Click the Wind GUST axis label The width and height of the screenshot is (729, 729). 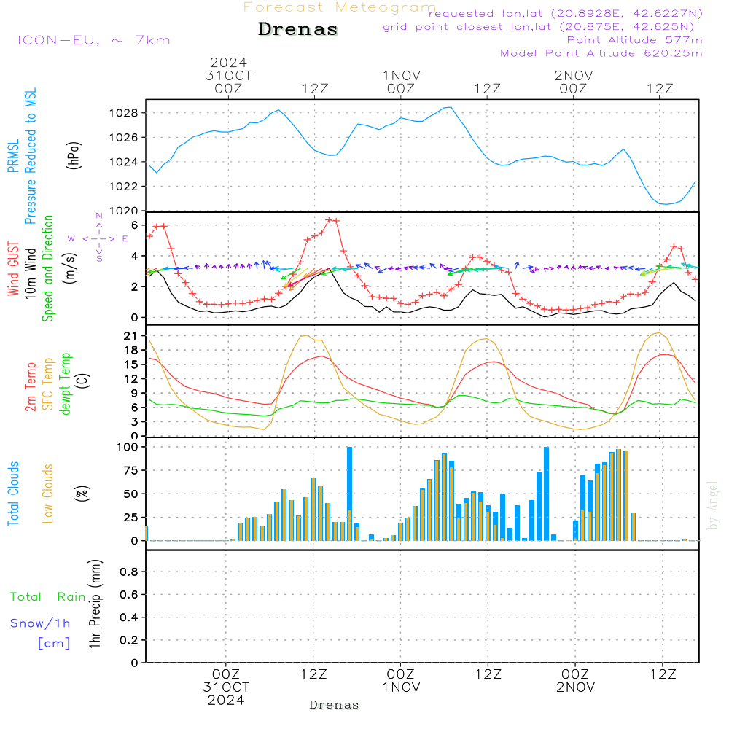13,268
